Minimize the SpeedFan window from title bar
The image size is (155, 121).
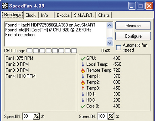coord(132,6)
